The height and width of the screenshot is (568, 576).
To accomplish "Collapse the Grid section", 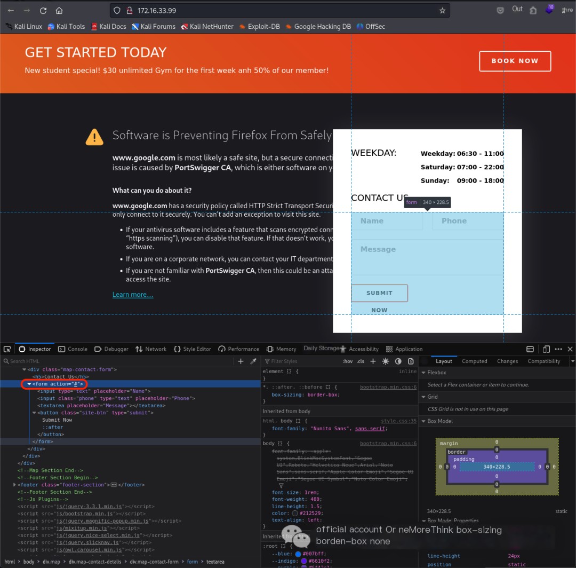I will pos(423,397).
